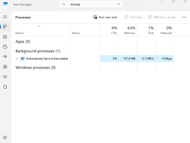The image size is (190, 143).
Task: Open the App history page icon
Action: (x=5, y=47)
